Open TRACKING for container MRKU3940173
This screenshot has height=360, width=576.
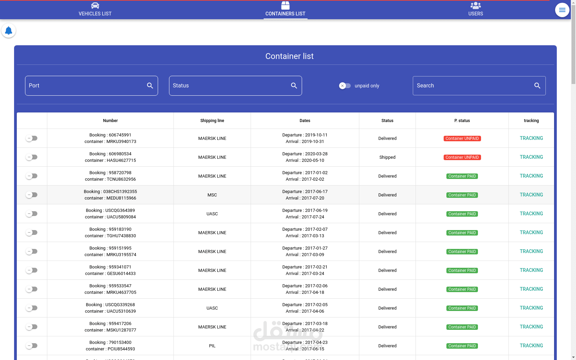coord(531,138)
